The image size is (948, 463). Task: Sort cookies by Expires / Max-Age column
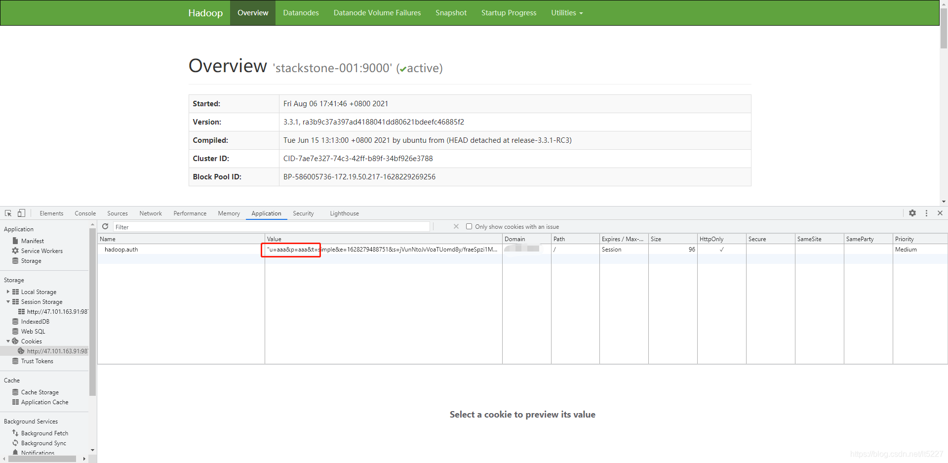click(624, 239)
